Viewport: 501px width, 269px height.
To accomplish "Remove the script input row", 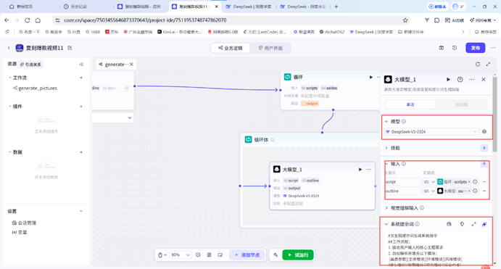I will coord(484,182).
